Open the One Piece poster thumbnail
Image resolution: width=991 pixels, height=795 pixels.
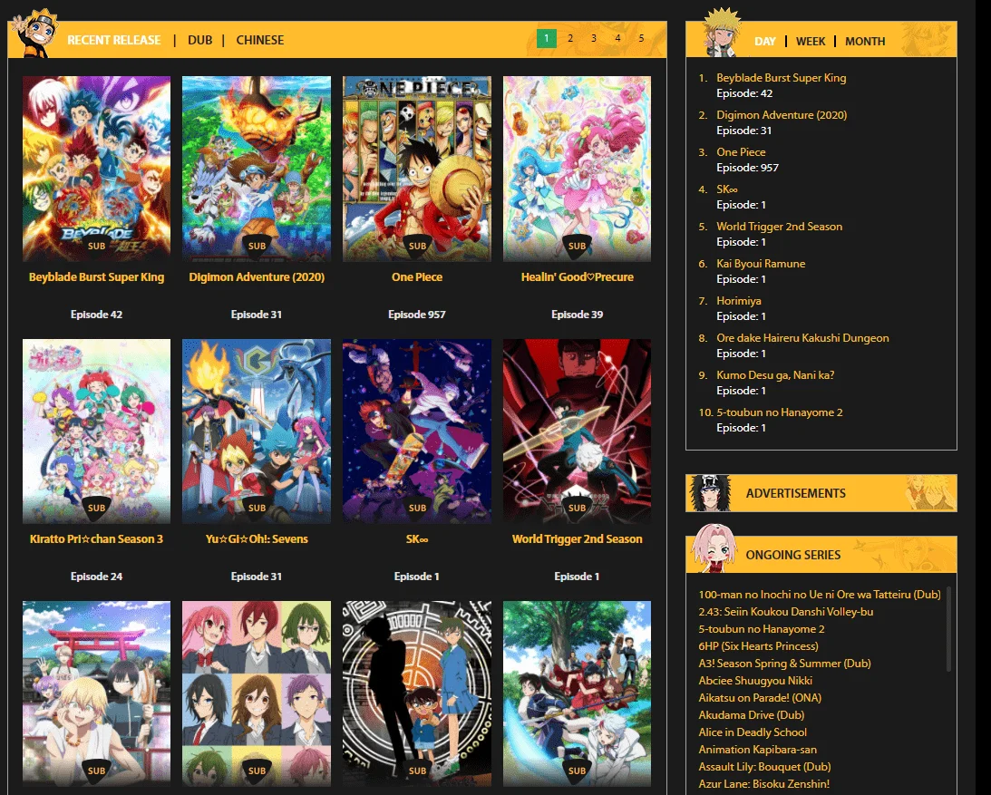pos(417,169)
